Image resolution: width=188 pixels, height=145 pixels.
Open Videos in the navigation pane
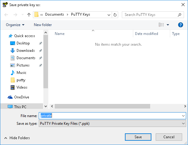19,87
